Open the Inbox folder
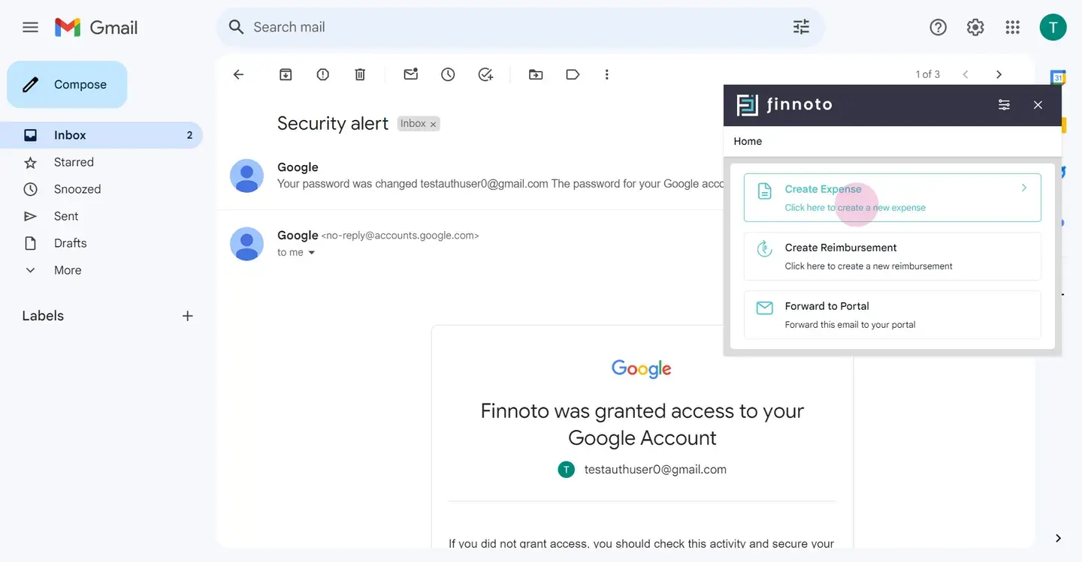Screen dimensions: 1082x562 point(101,135)
